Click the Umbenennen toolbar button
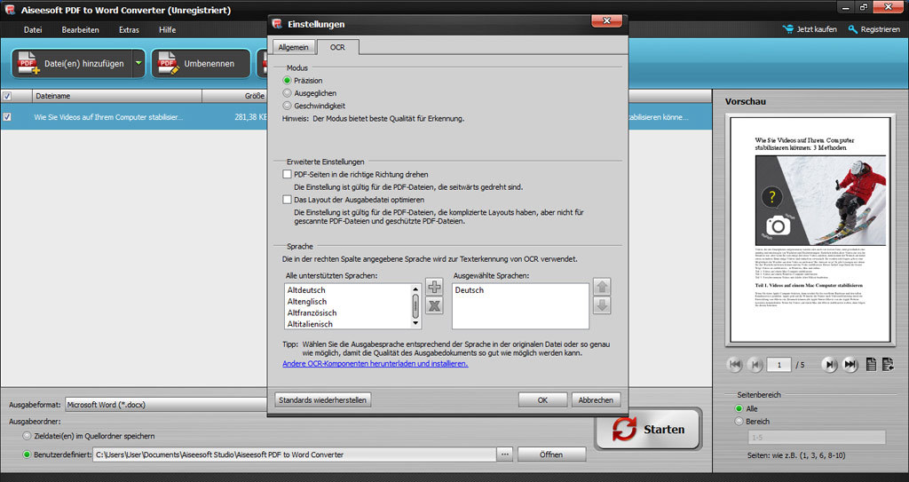 pos(201,64)
